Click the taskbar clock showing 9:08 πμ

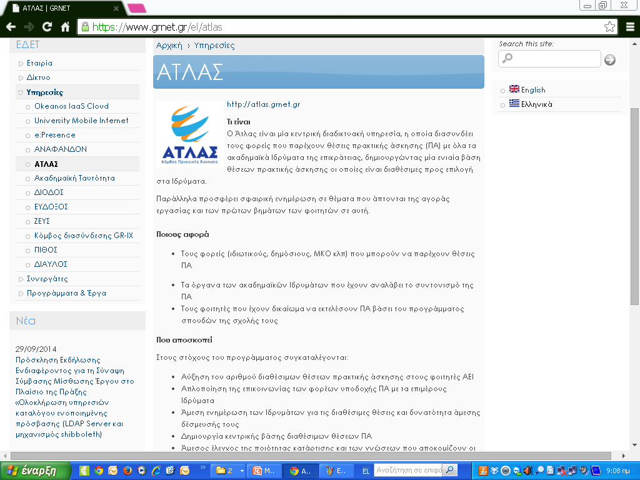pos(618,471)
